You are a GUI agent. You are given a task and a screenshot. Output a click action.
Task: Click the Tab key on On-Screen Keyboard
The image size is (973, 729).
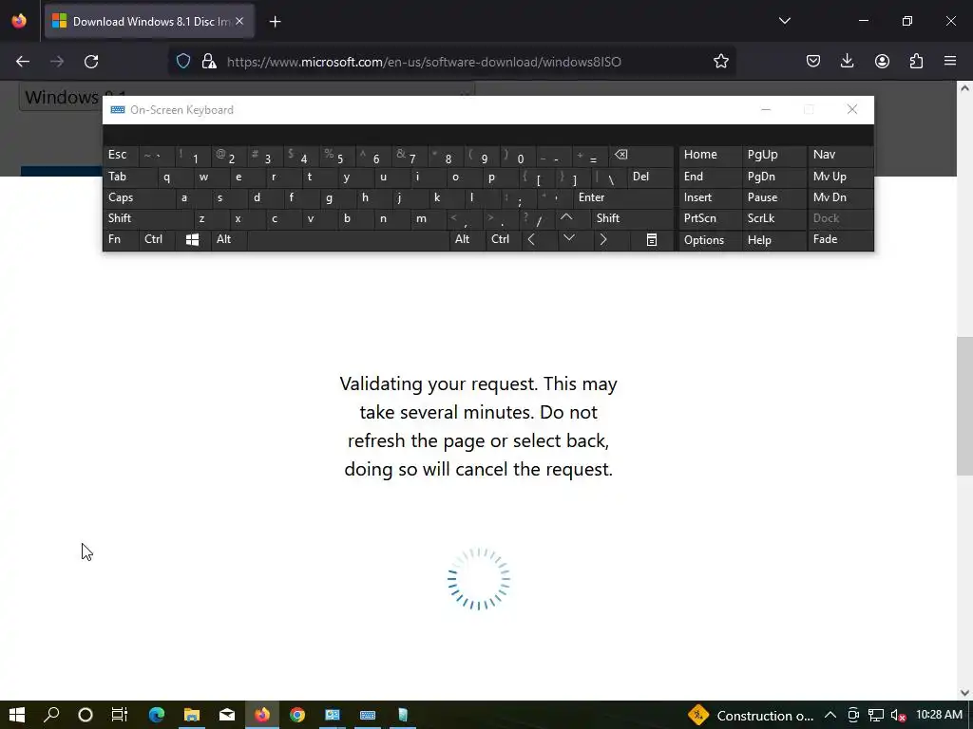(129, 177)
